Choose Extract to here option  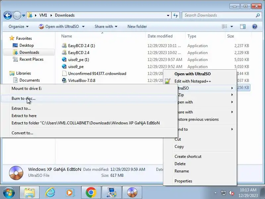pyautogui.click(x=89, y=116)
